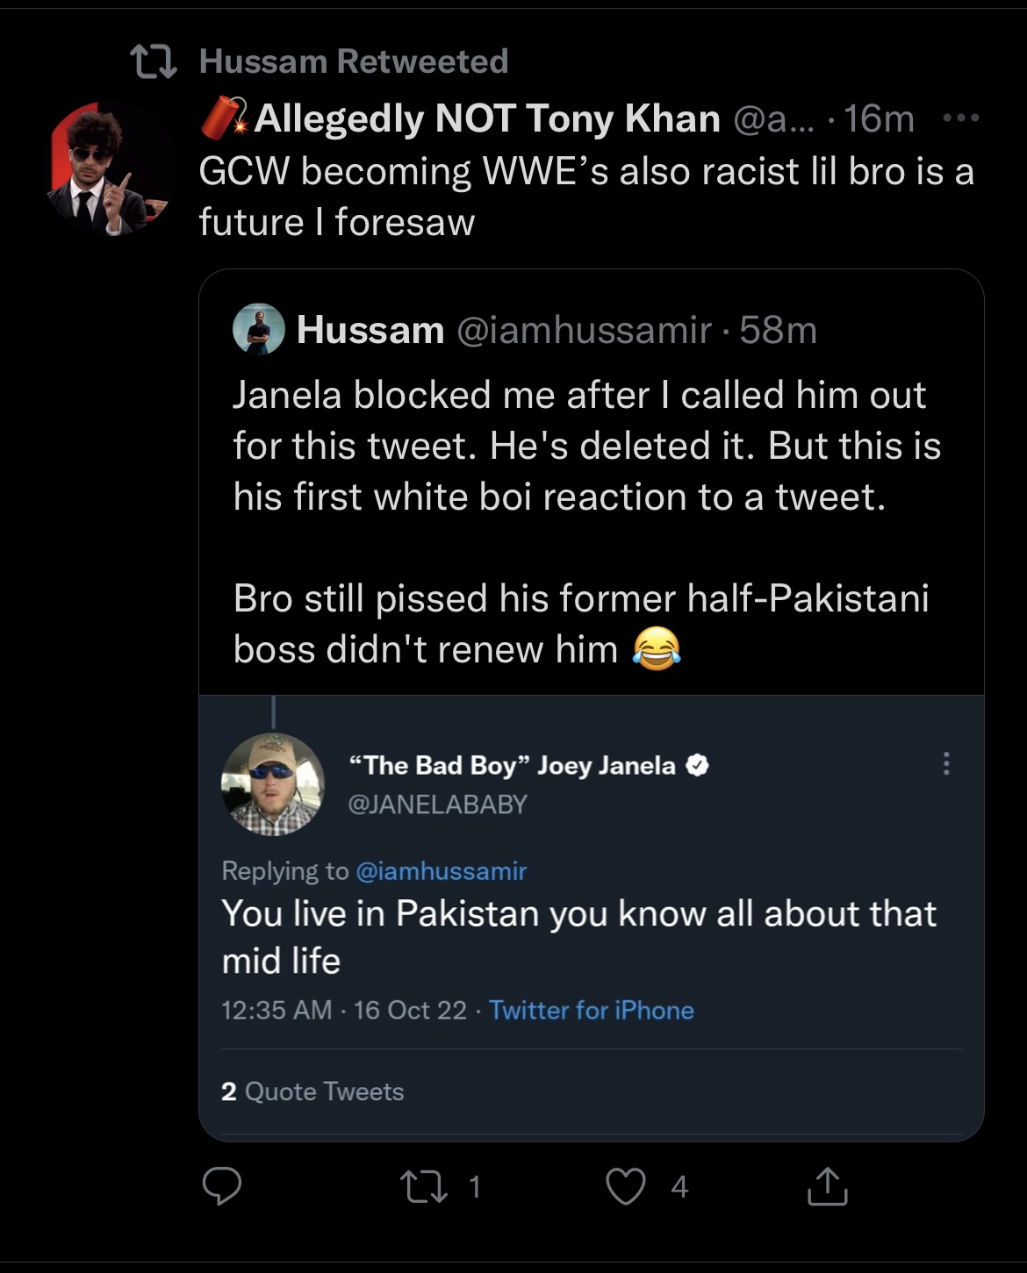Tap the reply speech bubble icon
The height and width of the screenshot is (1273, 1027).
222,1186
